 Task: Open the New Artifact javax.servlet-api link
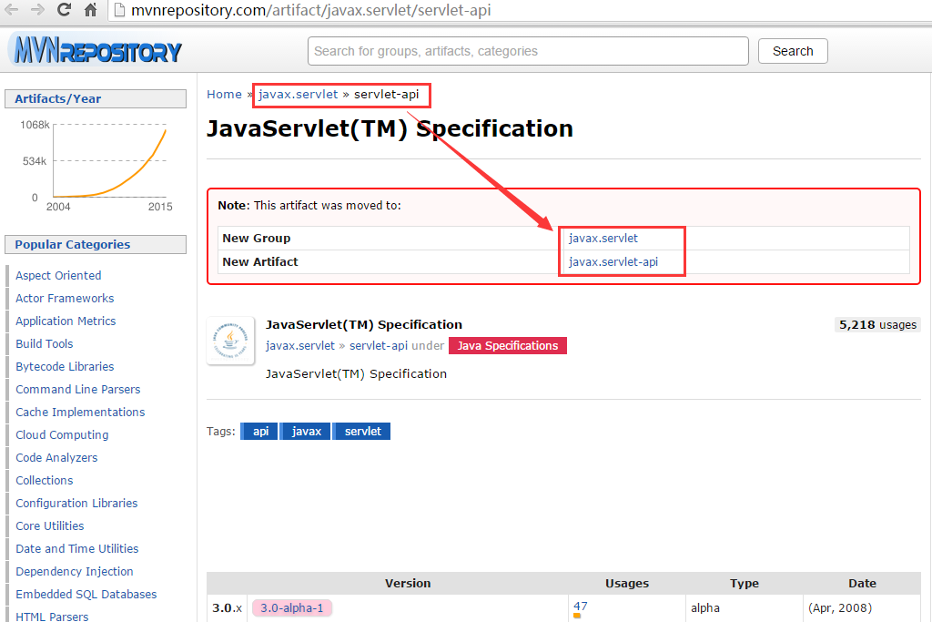point(615,261)
